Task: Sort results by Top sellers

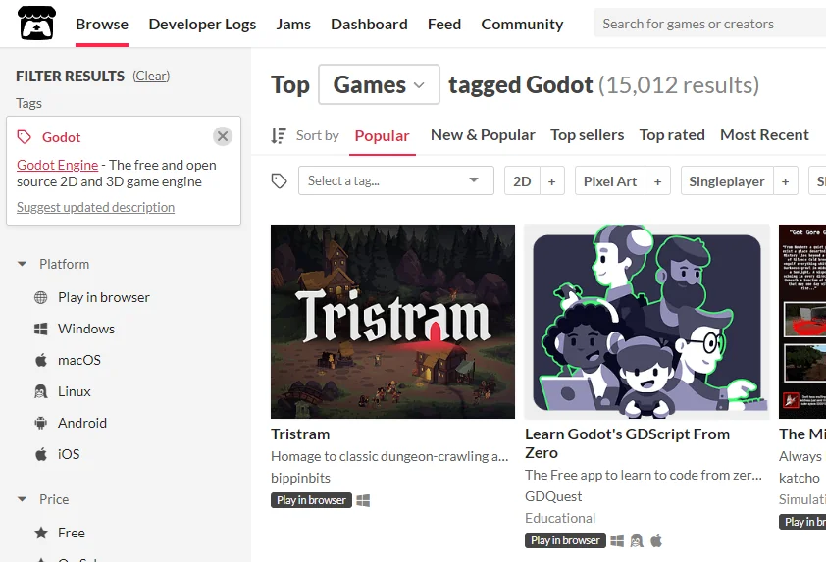Action: pos(588,135)
